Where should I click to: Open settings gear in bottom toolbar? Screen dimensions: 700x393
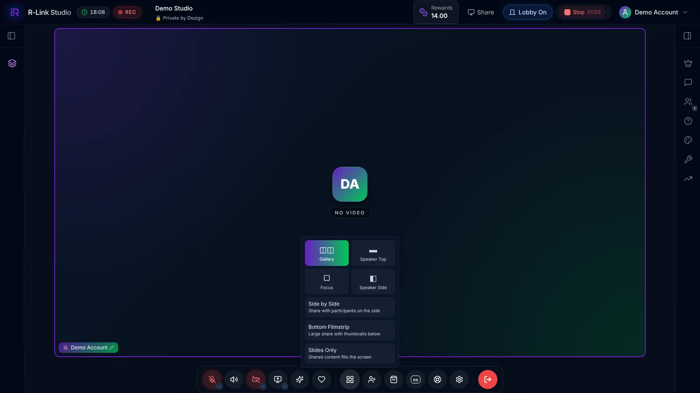[x=459, y=379]
